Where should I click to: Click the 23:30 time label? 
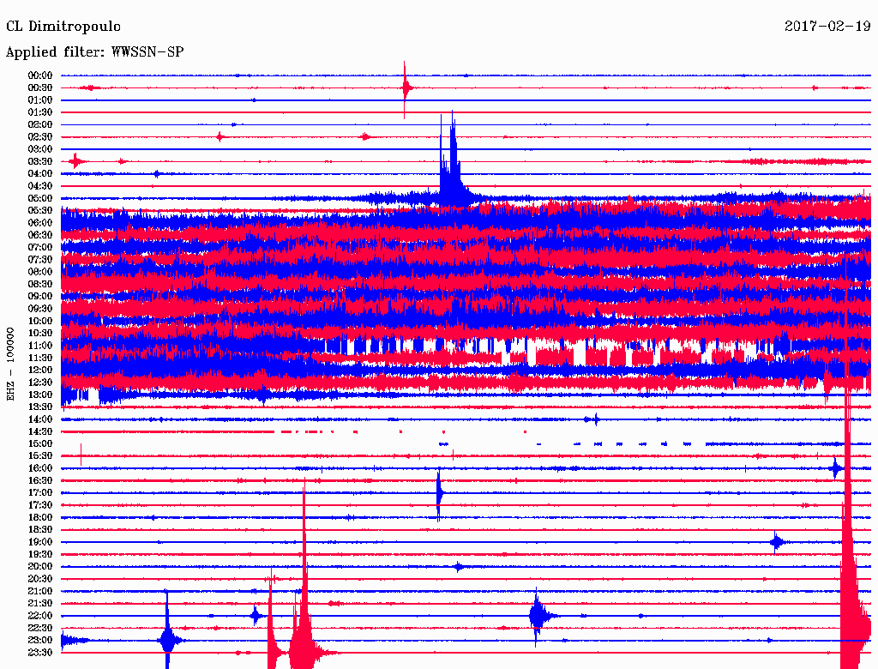40,653
